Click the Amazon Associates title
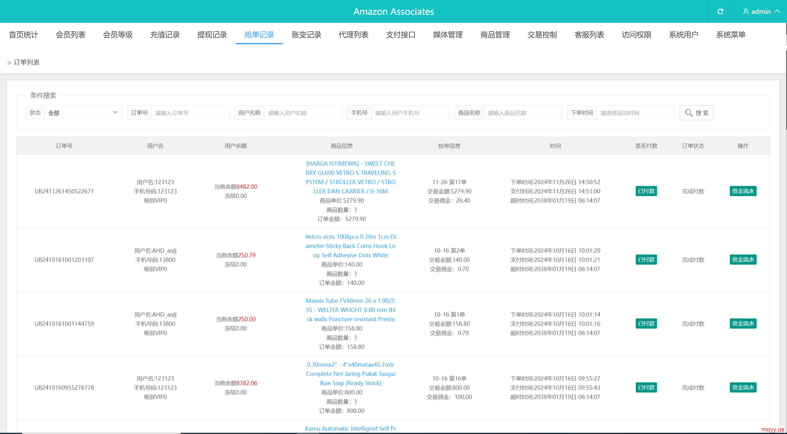 [x=393, y=11]
